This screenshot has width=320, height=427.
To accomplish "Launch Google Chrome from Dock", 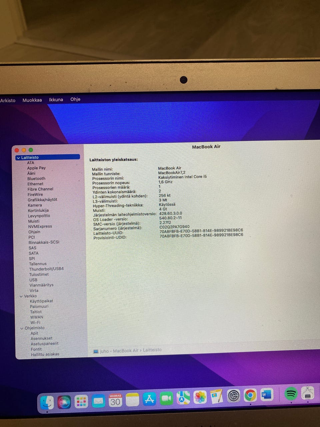I will [x=250, y=396].
